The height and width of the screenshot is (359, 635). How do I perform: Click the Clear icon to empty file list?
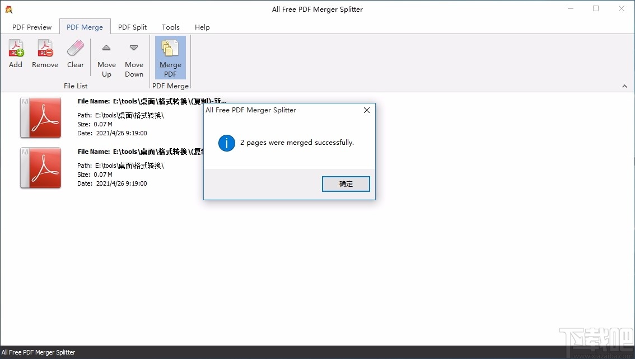point(75,53)
